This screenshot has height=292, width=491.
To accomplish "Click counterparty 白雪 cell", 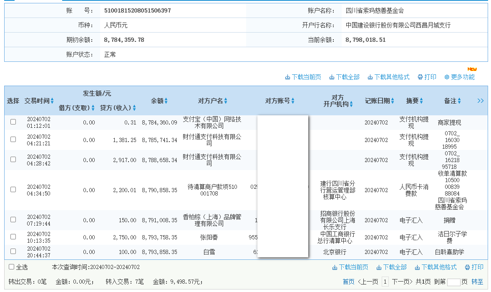I will click(x=209, y=252).
